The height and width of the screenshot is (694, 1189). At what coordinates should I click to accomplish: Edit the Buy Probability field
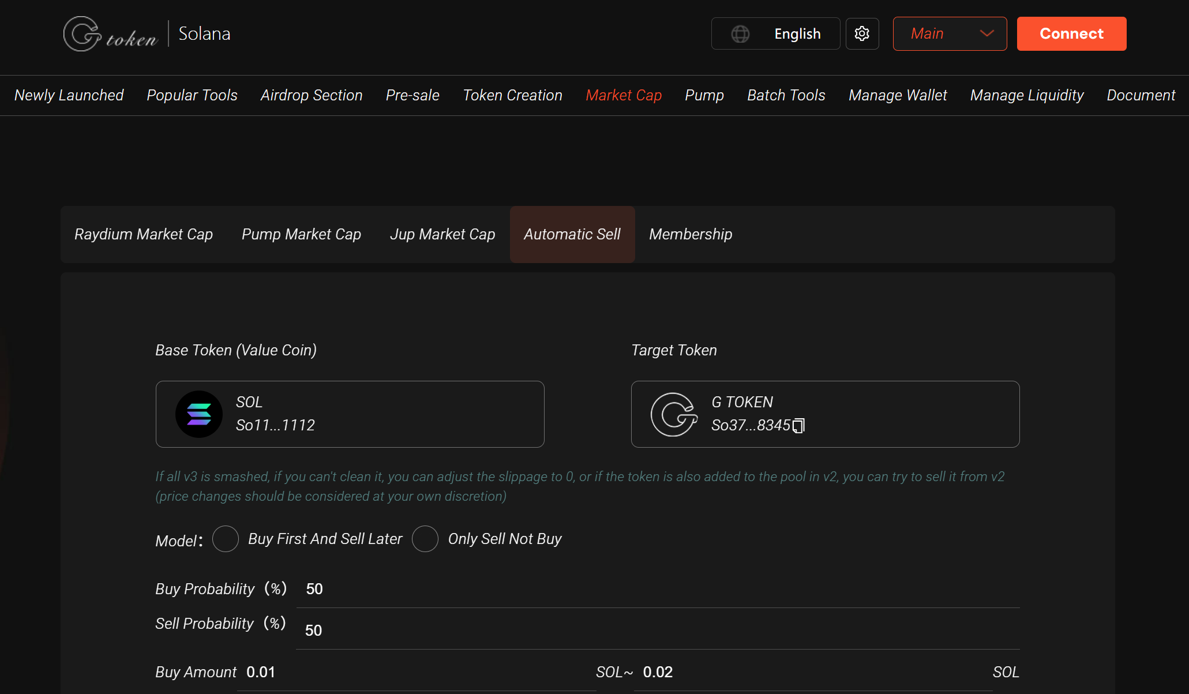(658, 589)
